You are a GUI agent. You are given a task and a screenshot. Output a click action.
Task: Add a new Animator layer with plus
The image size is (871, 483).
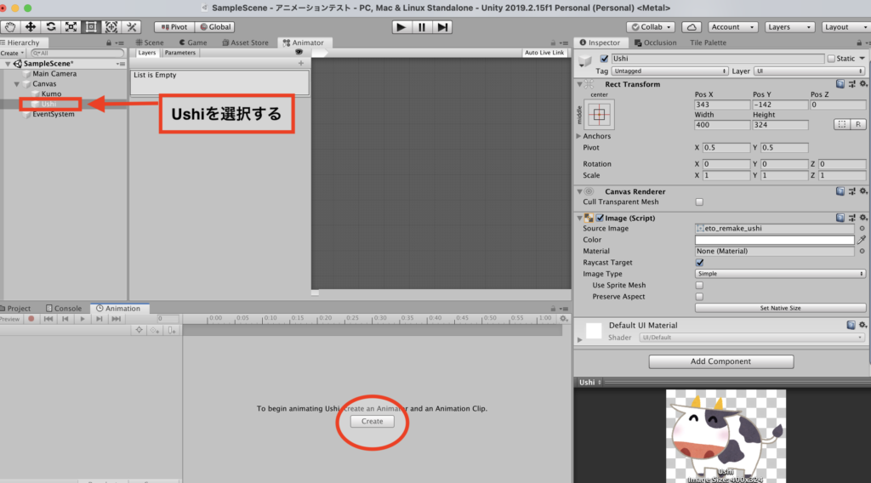pos(300,63)
